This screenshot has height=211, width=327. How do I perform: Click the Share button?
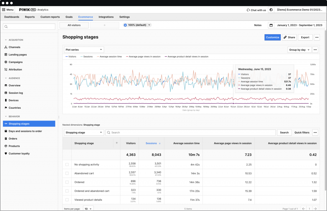[289, 37]
